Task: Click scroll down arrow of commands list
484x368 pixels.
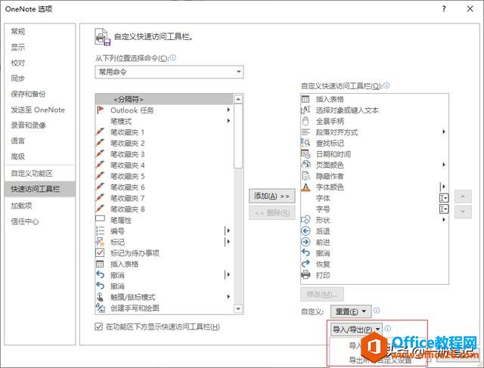Action: coord(238,308)
